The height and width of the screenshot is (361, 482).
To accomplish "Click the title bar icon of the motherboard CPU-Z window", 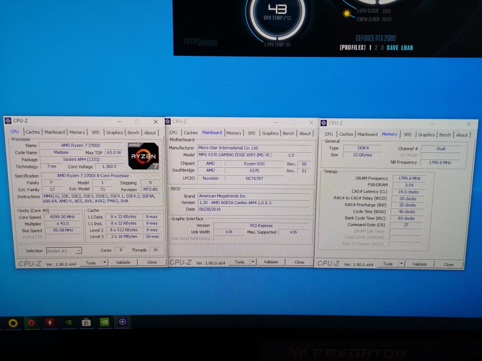I will click(x=168, y=122).
